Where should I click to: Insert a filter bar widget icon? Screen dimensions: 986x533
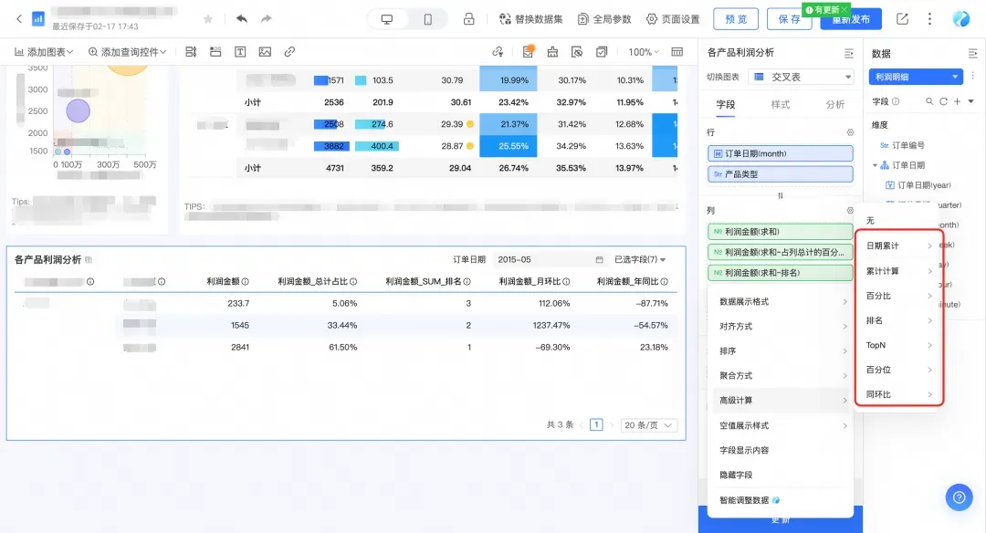(191, 51)
